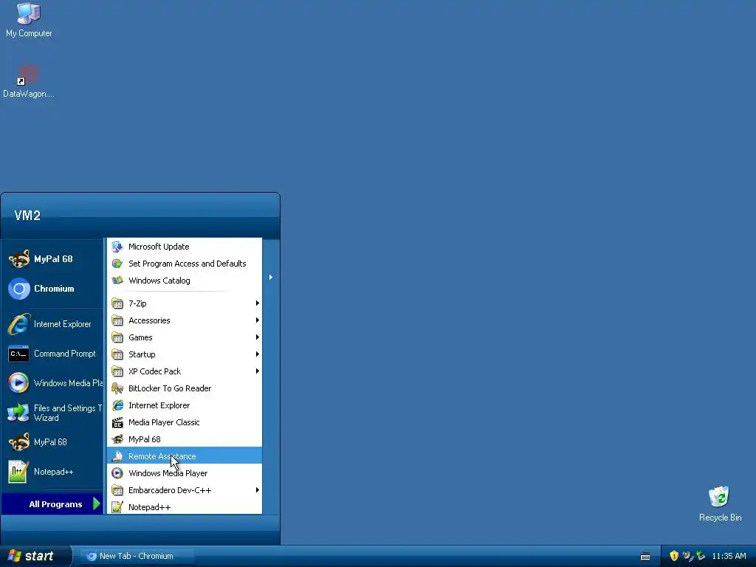756x567 pixels.
Task: Choose the highlighted Remote Assistance entry
Action: coord(184,456)
